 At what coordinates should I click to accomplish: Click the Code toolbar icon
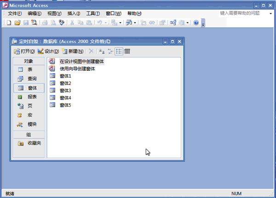(x=144, y=23)
